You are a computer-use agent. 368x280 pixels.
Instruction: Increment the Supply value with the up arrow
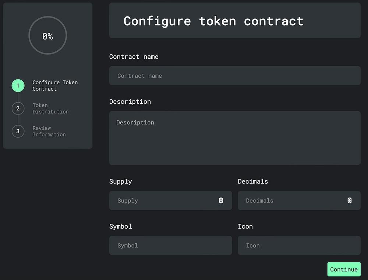[220, 199]
